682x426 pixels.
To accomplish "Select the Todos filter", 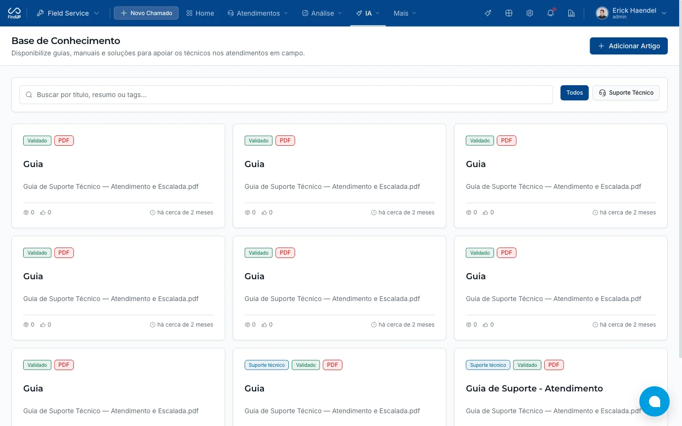I will pyautogui.click(x=574, y=93).
